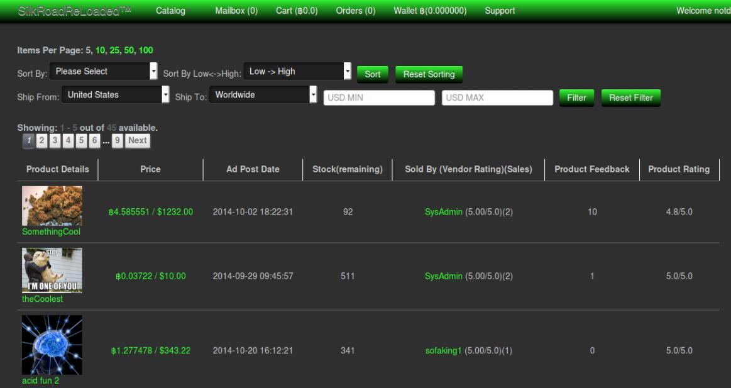Open Mailbox (0)
The image size is (731, 388).
click(236, 11)
